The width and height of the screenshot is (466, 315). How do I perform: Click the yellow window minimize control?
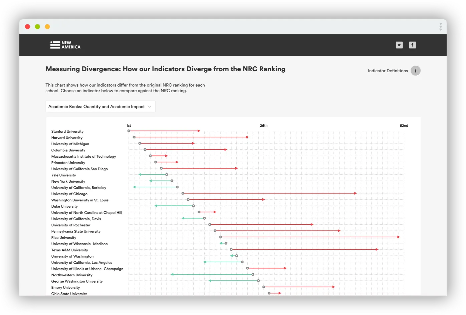click(x=47, y=26)
